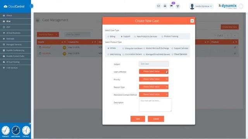Open the dFax sidebar item
This screenshot has height=139, width=248.
click(x=15, y=21)
